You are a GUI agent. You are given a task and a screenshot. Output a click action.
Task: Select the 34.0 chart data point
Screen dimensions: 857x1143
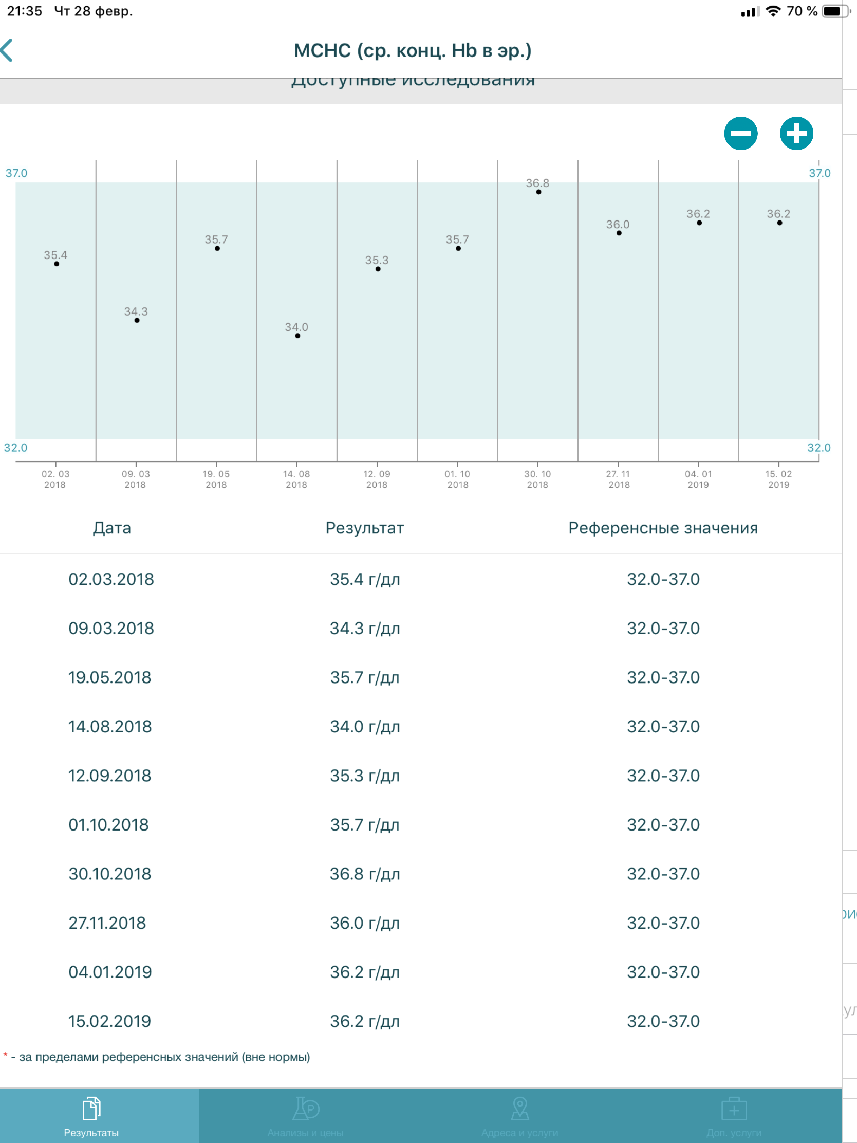[x=297, y=336]
